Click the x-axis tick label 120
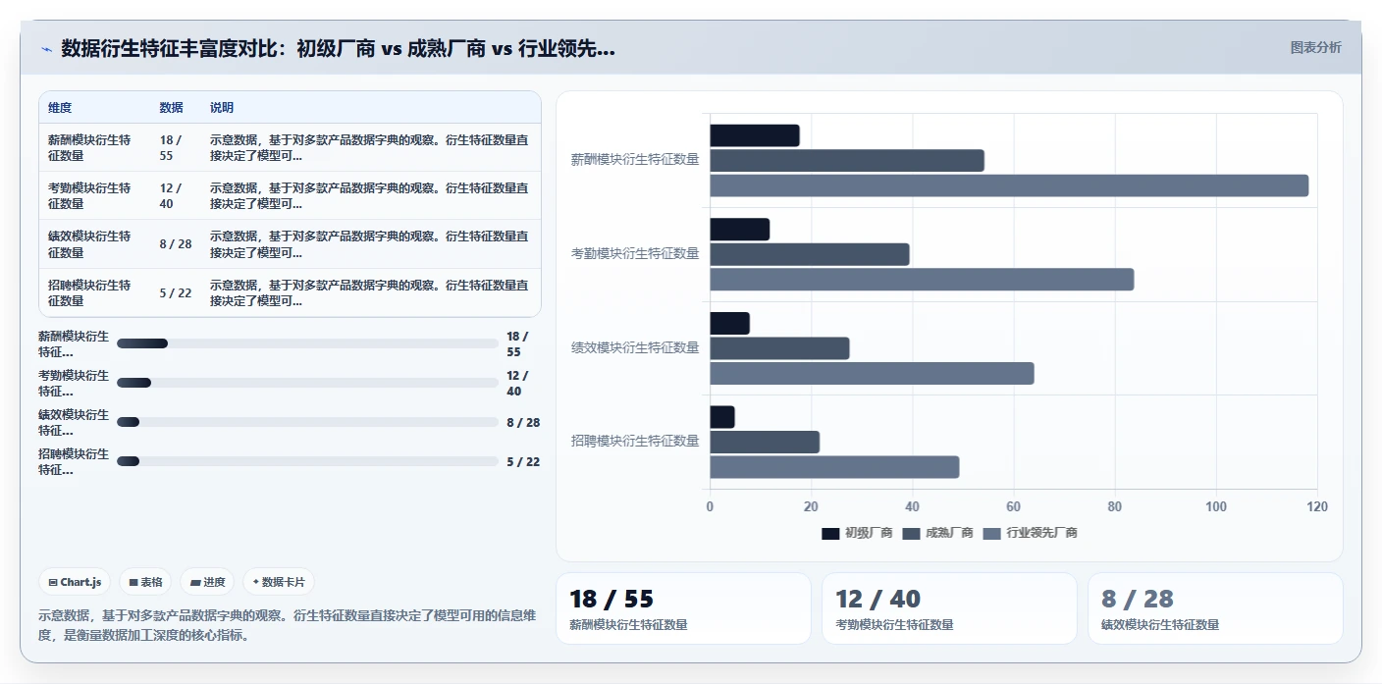The height and width of the screenshot is (684, 1382). pyautogui.click(x=1317, y=506)
